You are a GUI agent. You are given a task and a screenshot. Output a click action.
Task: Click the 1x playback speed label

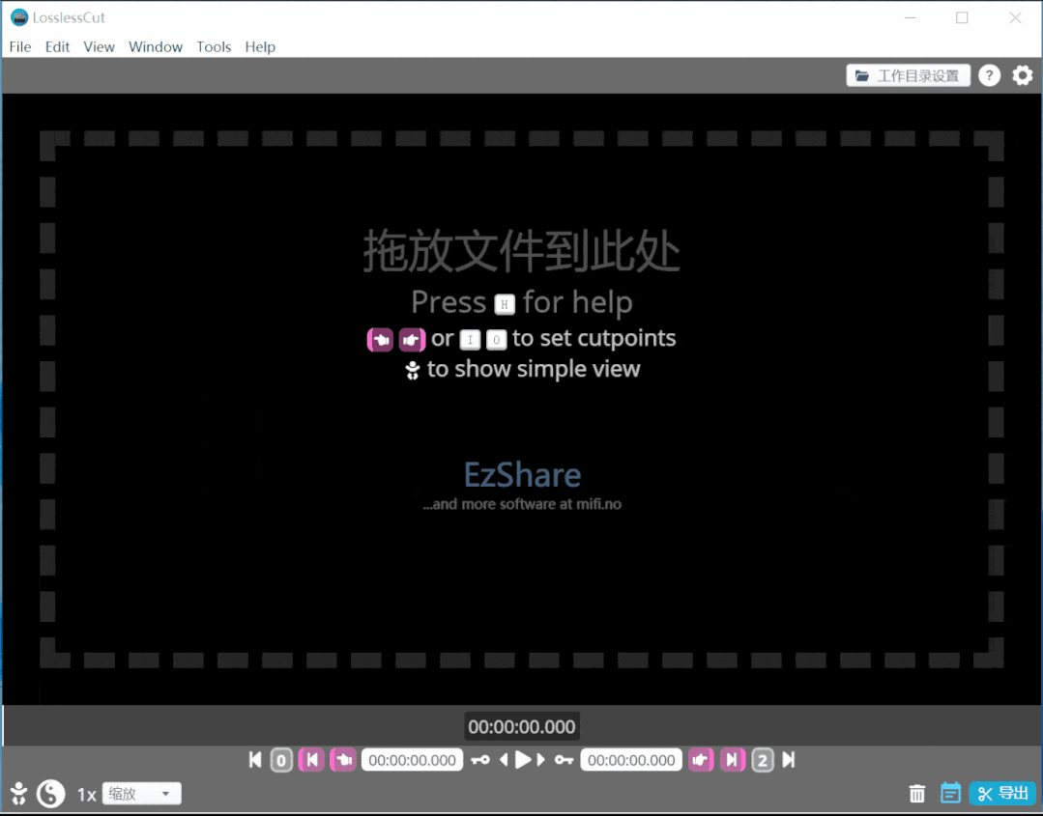coord(86,795)
